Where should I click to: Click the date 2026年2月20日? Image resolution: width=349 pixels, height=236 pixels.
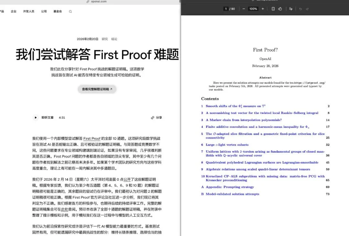click(x=88, y=39)
